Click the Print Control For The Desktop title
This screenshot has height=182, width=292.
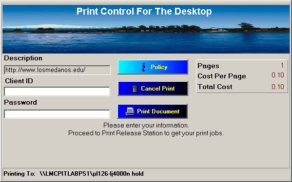[x=144, y=11]
